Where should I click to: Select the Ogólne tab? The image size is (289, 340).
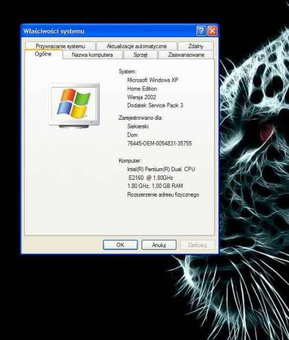(43, 54)
